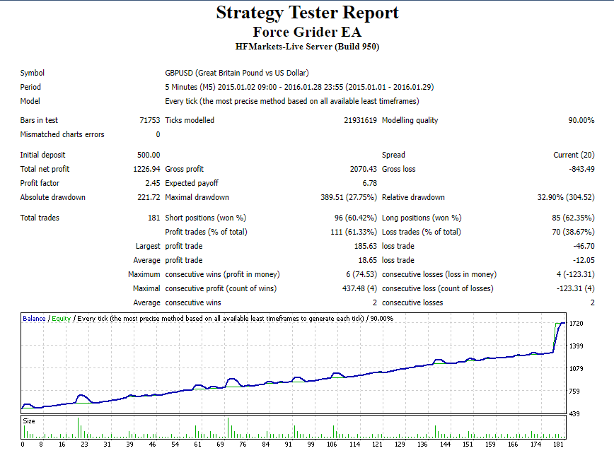The height and width of the screenshot is (453, 614).
Task: Click 'Profit trades (% of total)' label
Action: [x=207, y=233]
